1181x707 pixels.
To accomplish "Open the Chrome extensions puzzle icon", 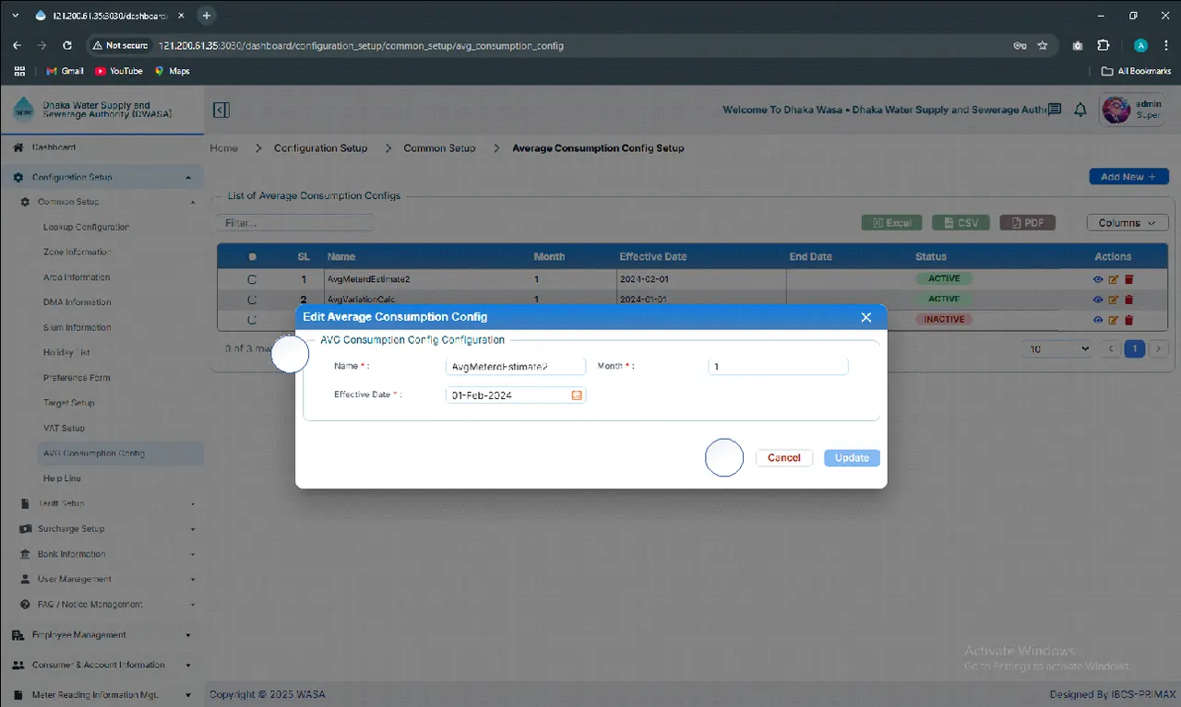I will point(1103,45).
